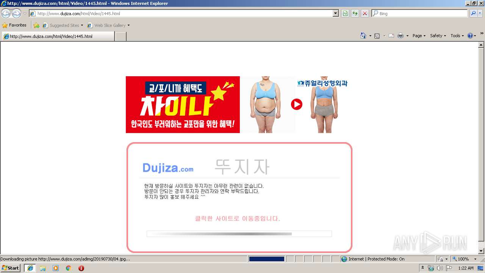Screen dimensions: 485x273
Task: Click the blue Help question icon
Action: pos(470,36)
